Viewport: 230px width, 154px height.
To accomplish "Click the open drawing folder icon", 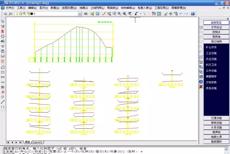I will click(x=92, y=14).
